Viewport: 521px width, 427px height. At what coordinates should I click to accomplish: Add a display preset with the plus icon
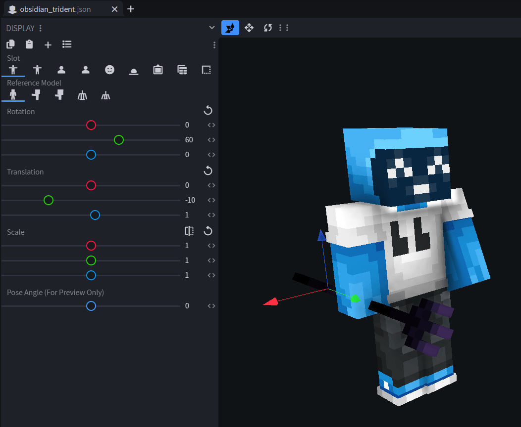click(48, 45)
